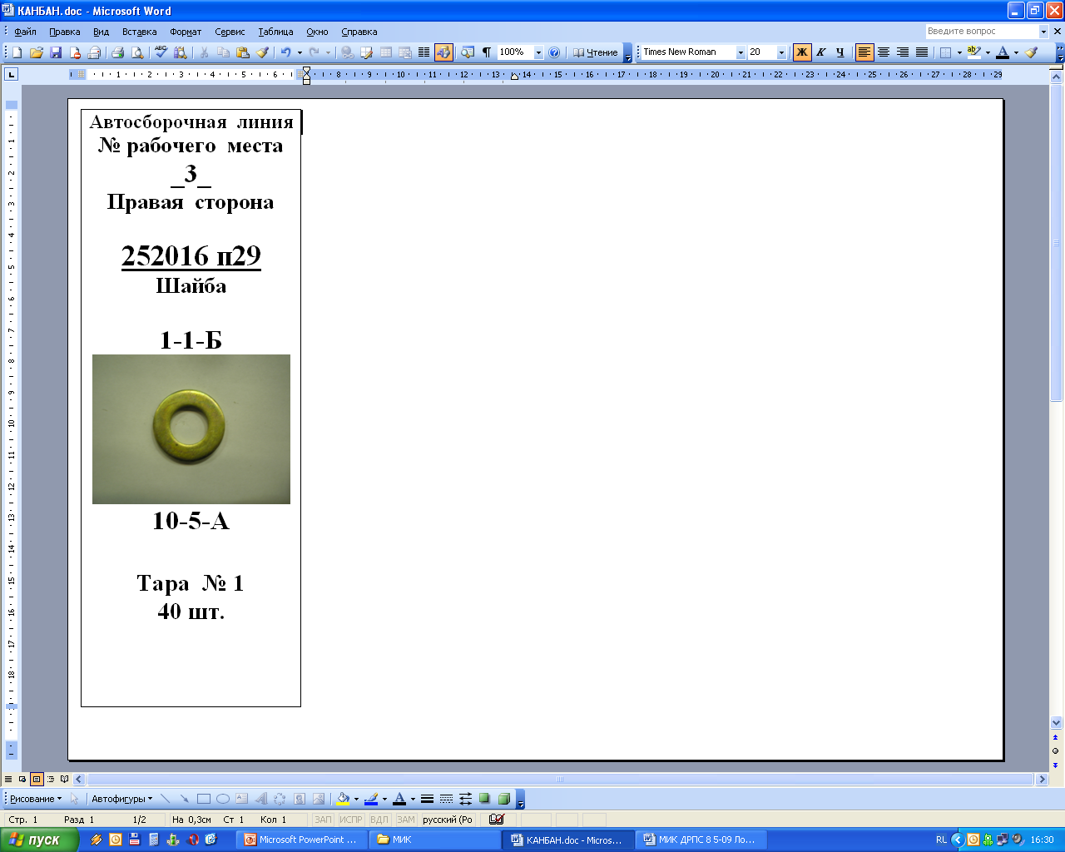Viewport: 1065px width, 852px height.
Task: Open the zoom percentage dropdown
Action: click(x=538, y=52)
